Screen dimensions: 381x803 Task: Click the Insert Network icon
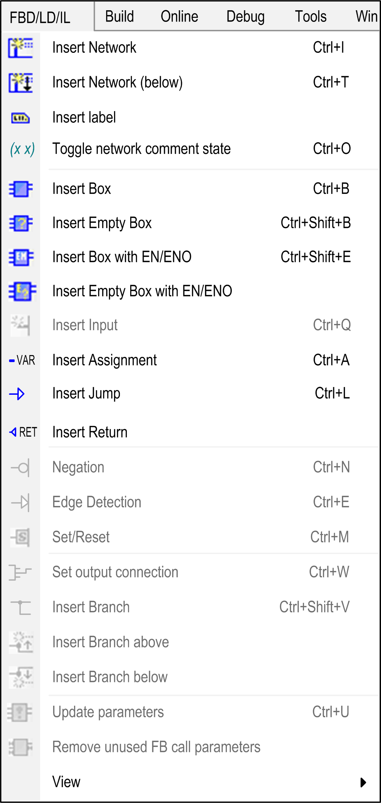pos(21,48)
